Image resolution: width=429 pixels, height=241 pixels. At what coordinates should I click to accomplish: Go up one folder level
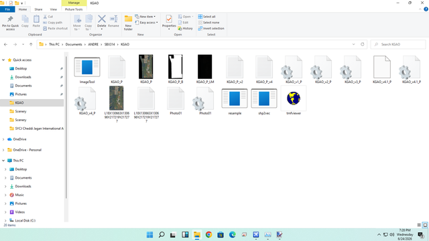tap(31, 44)
